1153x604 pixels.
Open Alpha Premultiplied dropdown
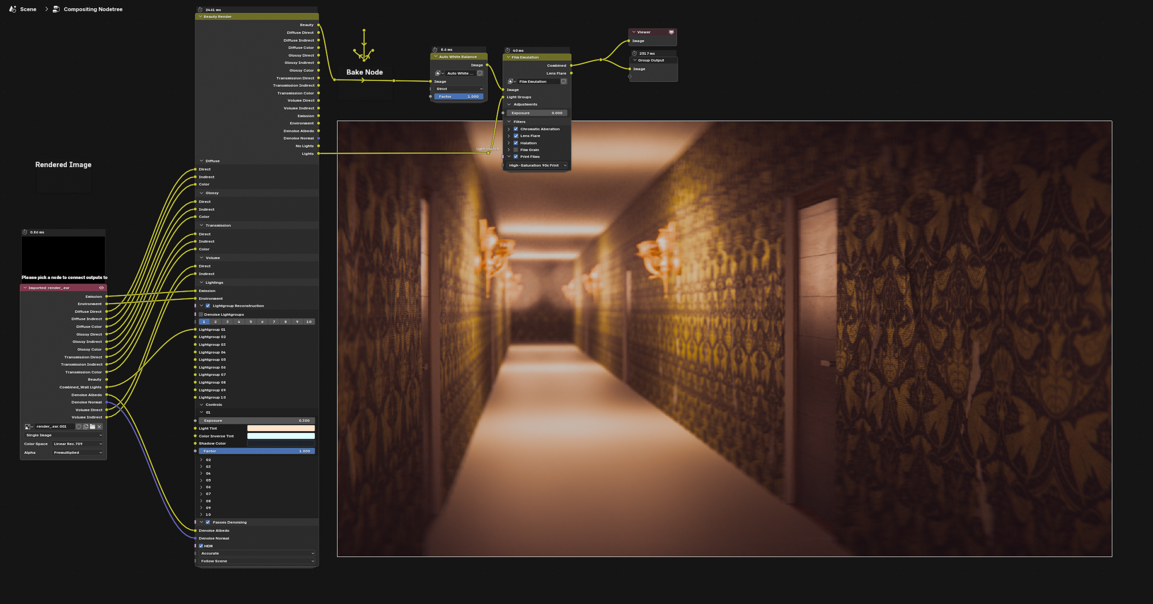77,452
